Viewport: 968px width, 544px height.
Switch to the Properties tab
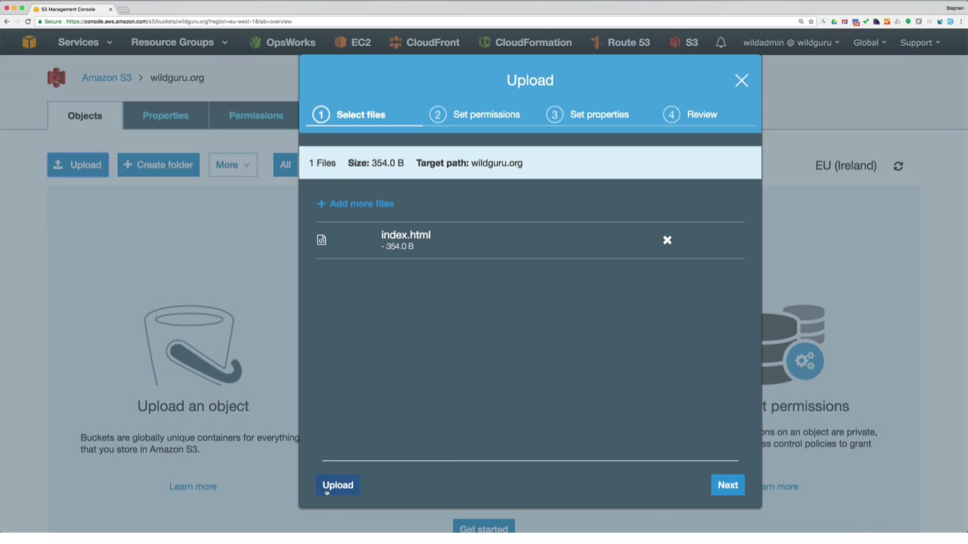(x=166, y=116)
